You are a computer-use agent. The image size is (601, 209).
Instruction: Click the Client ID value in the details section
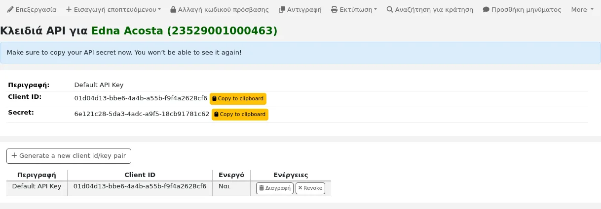pos(141,98)
